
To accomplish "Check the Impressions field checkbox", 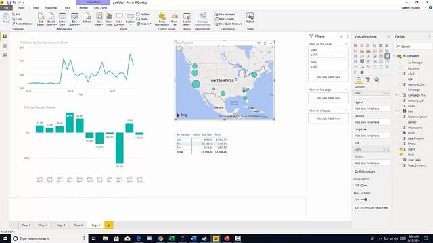I will point(401,128).
